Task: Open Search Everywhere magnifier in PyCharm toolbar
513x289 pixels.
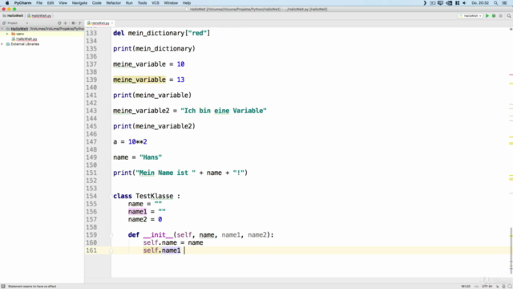Action: click(509, 16)
